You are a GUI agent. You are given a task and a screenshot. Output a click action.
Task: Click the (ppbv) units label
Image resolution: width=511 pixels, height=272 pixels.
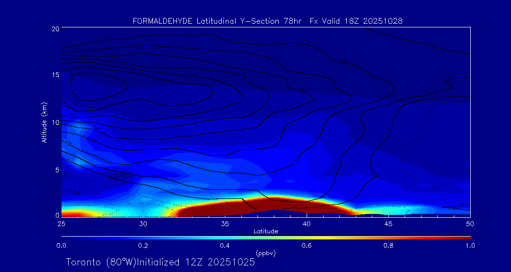pyautogui.click(x=265, y=253)
